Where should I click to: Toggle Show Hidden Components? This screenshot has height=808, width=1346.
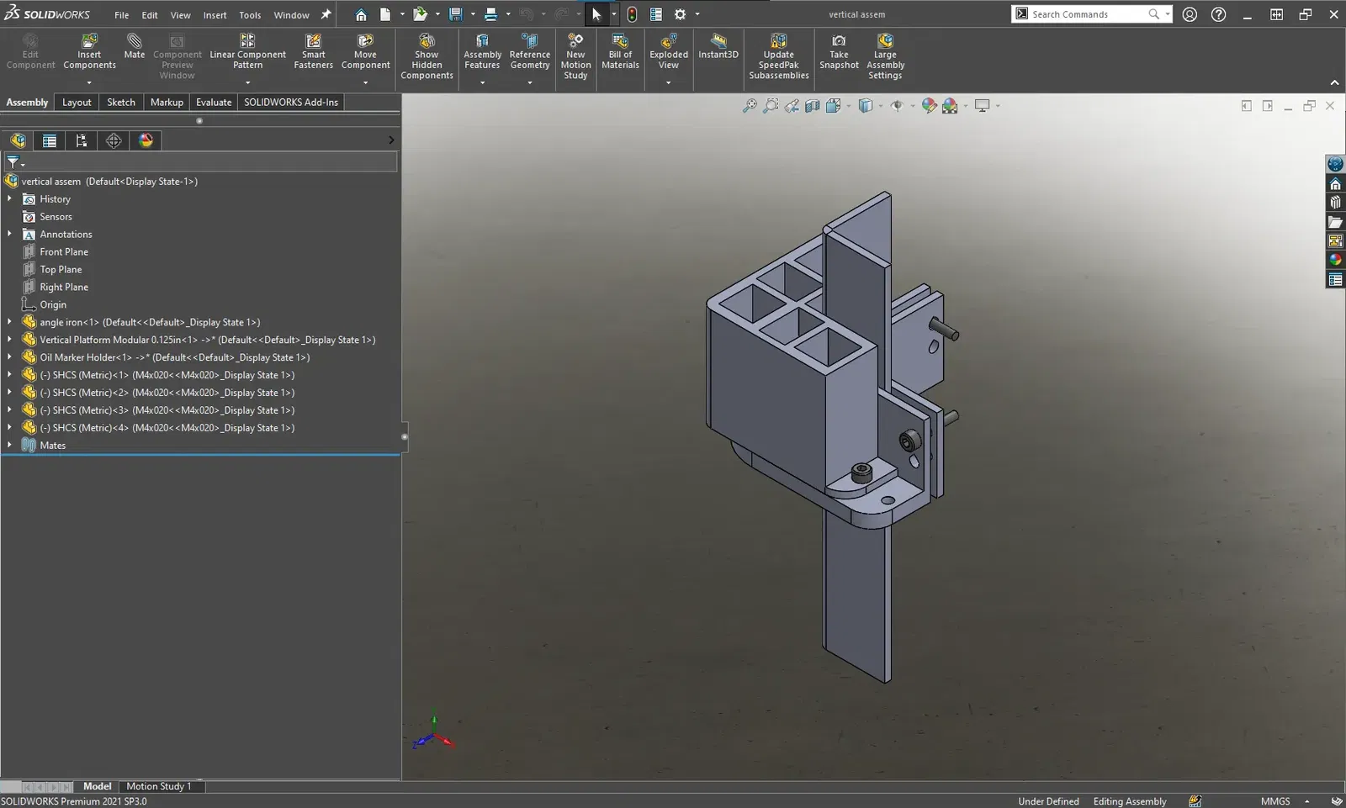[x=427, y=57]
